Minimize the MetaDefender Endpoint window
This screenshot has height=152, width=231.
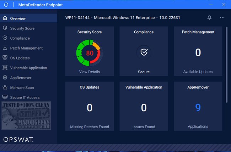point(211,5)
